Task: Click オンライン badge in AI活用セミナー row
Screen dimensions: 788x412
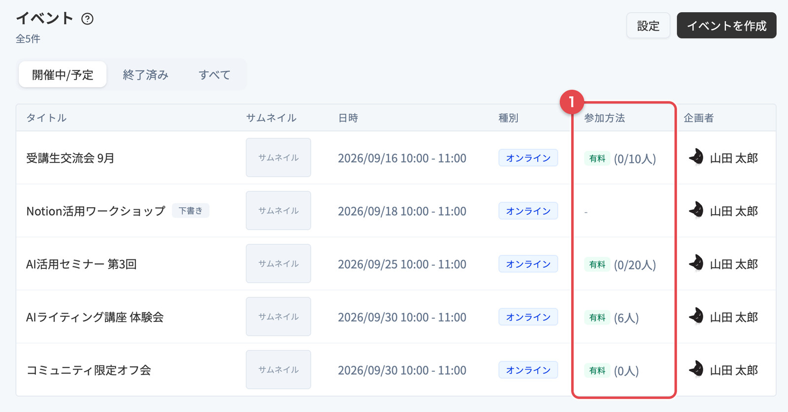Action: (x=528, y=264)
